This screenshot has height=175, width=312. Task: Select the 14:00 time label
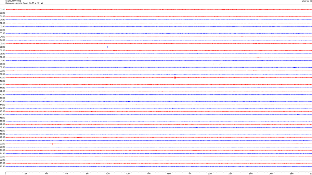(x=2, y=105)
